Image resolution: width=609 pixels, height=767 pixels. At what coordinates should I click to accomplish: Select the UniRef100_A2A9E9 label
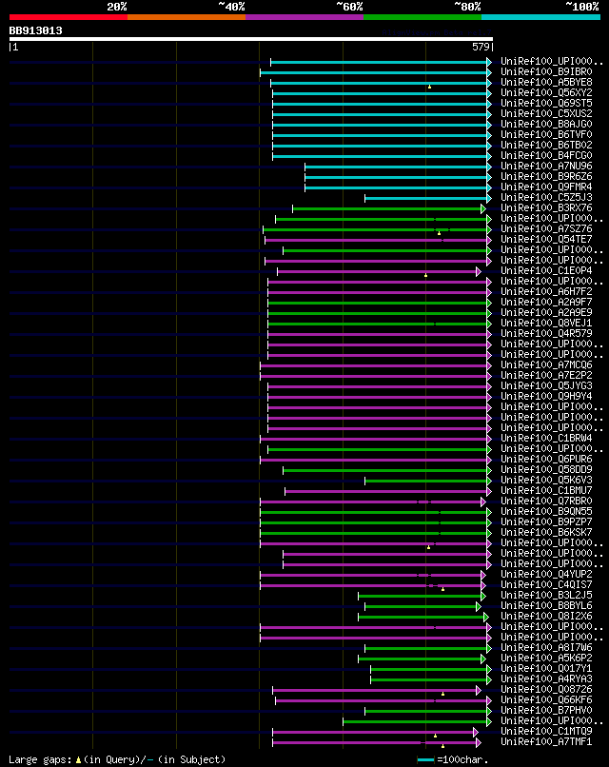coord(546,312)
